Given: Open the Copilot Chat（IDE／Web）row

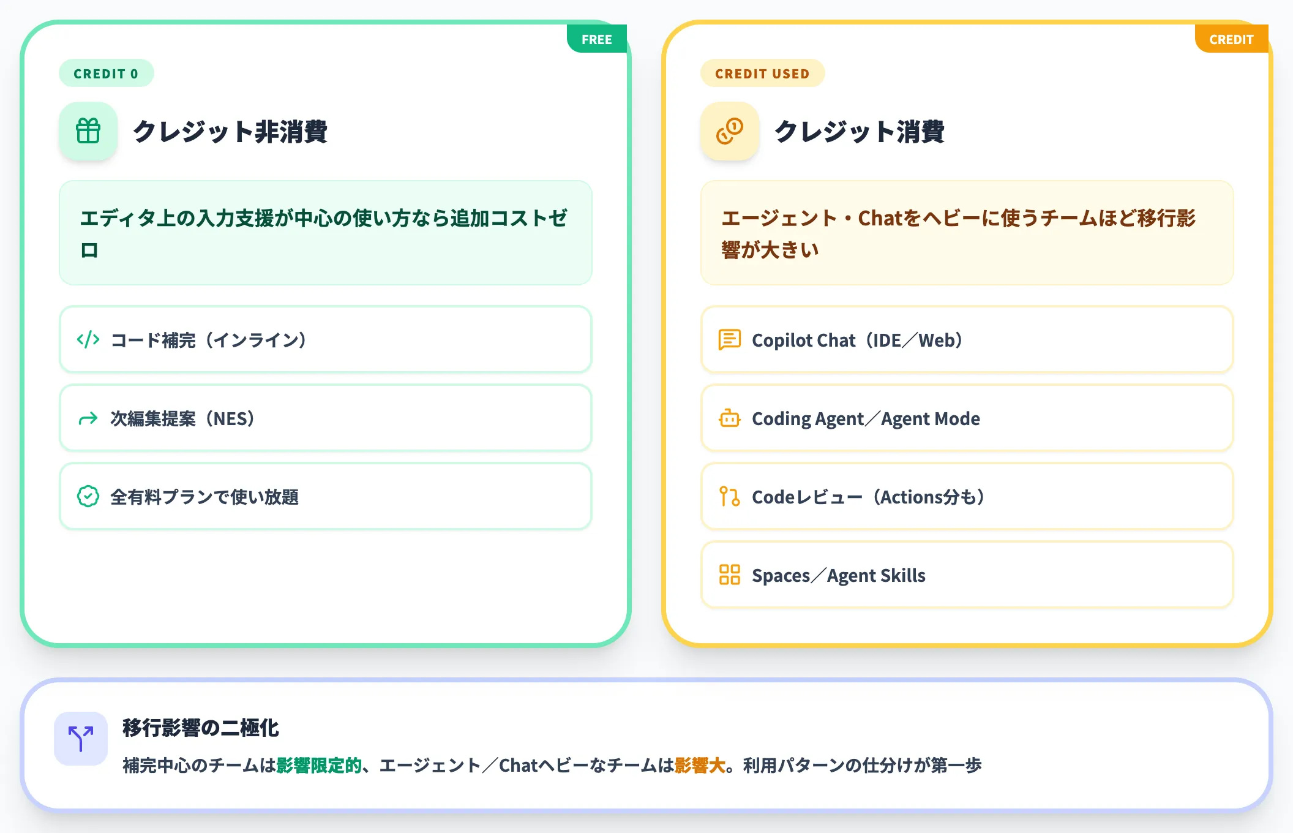Looking at the screenshot, I should (967, 341).
